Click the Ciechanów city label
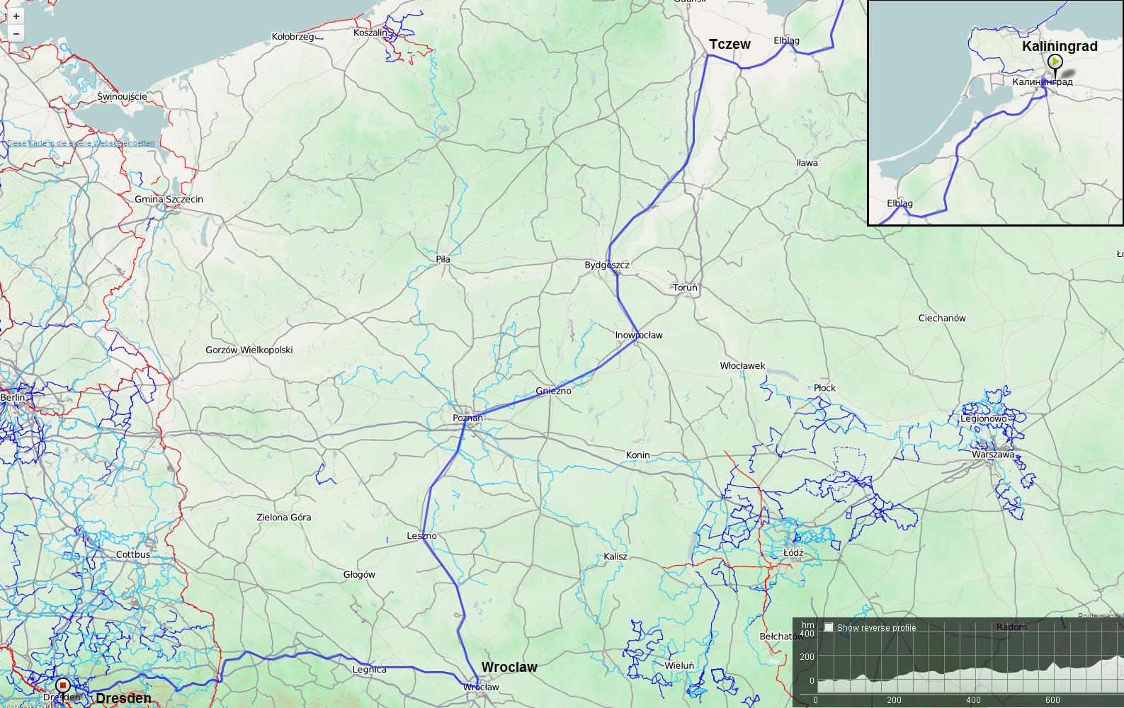Viewport: 1124px width, 708px height. 941,319
